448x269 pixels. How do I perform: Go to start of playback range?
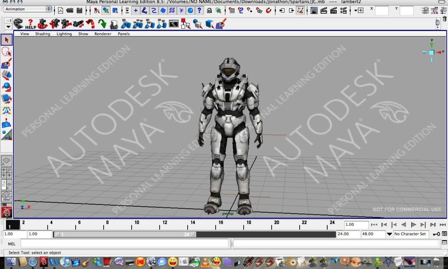pyautogui.click(x=374, y=225)
